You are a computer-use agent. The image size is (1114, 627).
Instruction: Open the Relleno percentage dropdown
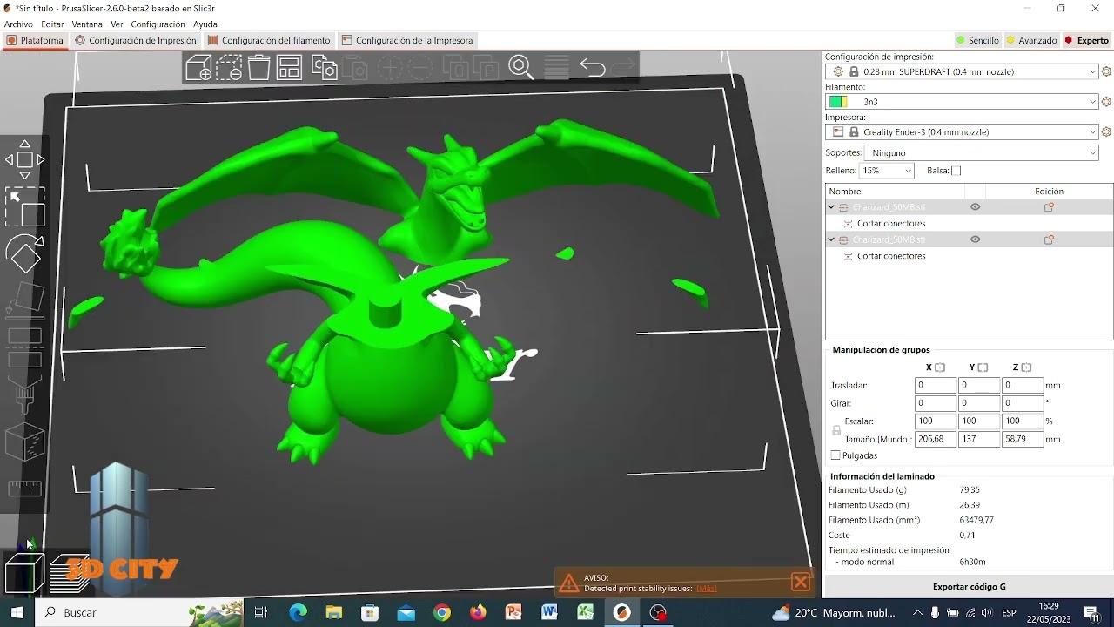coord(886,171)
